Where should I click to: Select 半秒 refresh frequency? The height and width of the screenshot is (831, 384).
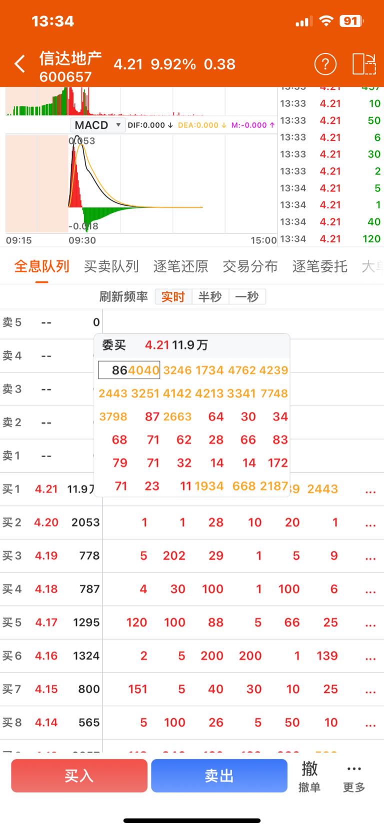tap(210, 297)
